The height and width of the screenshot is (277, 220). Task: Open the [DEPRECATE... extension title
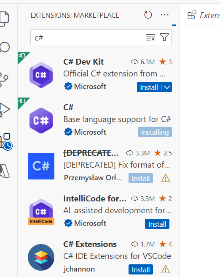pyautogui.click(x=91, y=153)
